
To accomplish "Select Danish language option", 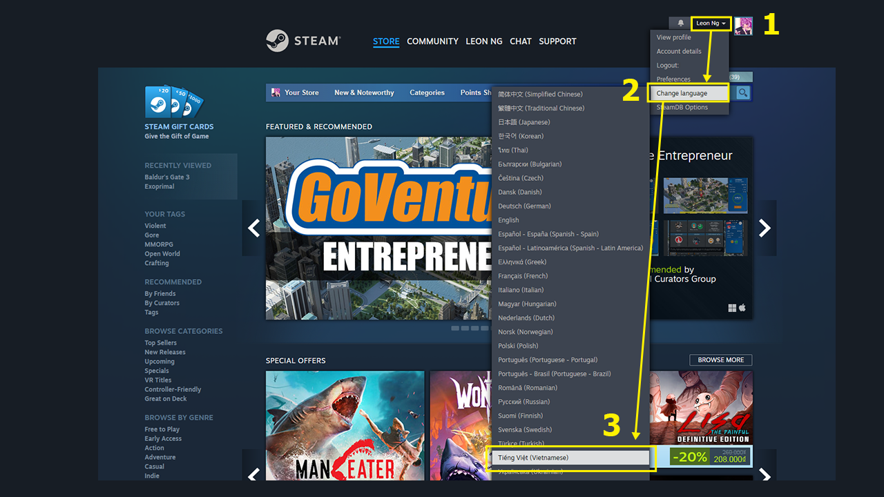I will (x=570, y=192).
